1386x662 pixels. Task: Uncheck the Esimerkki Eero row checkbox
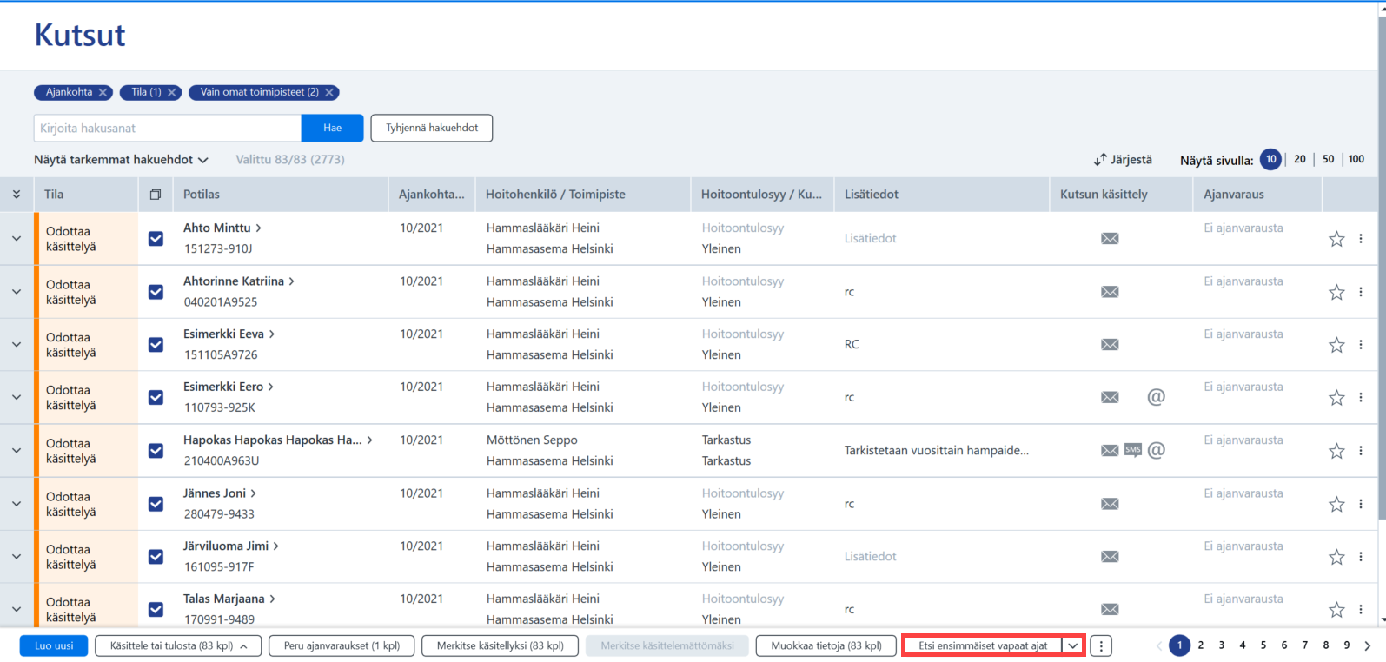[x=156, y=397]
